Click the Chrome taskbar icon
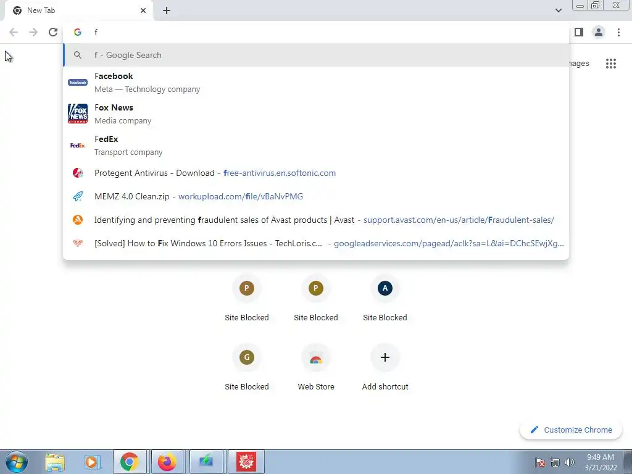The width and height of the screenshot is (632, 474). coord(130,462)
